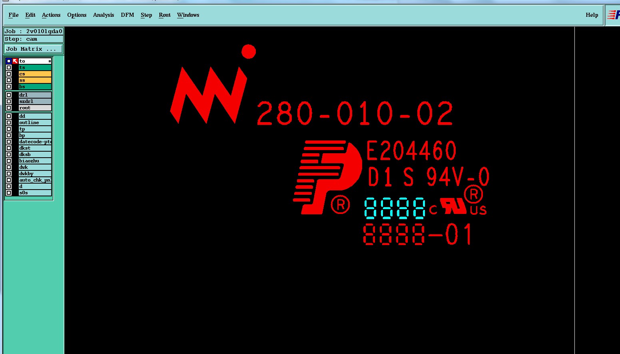
Task: Open the Analysis menu
Action: point(104,15)
